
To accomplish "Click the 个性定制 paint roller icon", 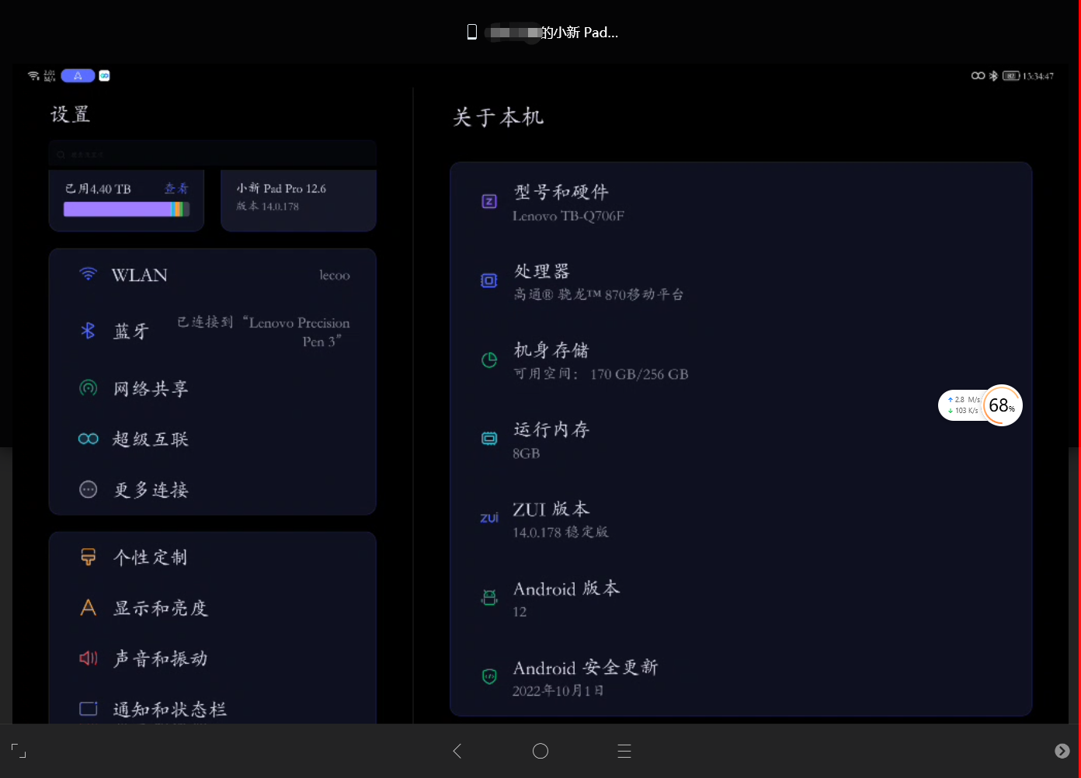I will [x=89, y=557].
